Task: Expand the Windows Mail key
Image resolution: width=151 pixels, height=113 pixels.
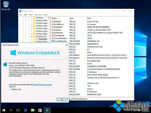Action: click(x=31, y=26)
